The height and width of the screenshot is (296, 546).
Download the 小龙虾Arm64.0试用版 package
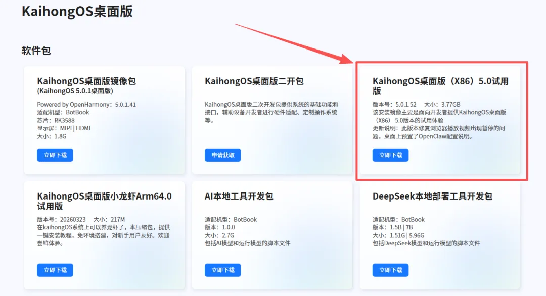(55, 270)
